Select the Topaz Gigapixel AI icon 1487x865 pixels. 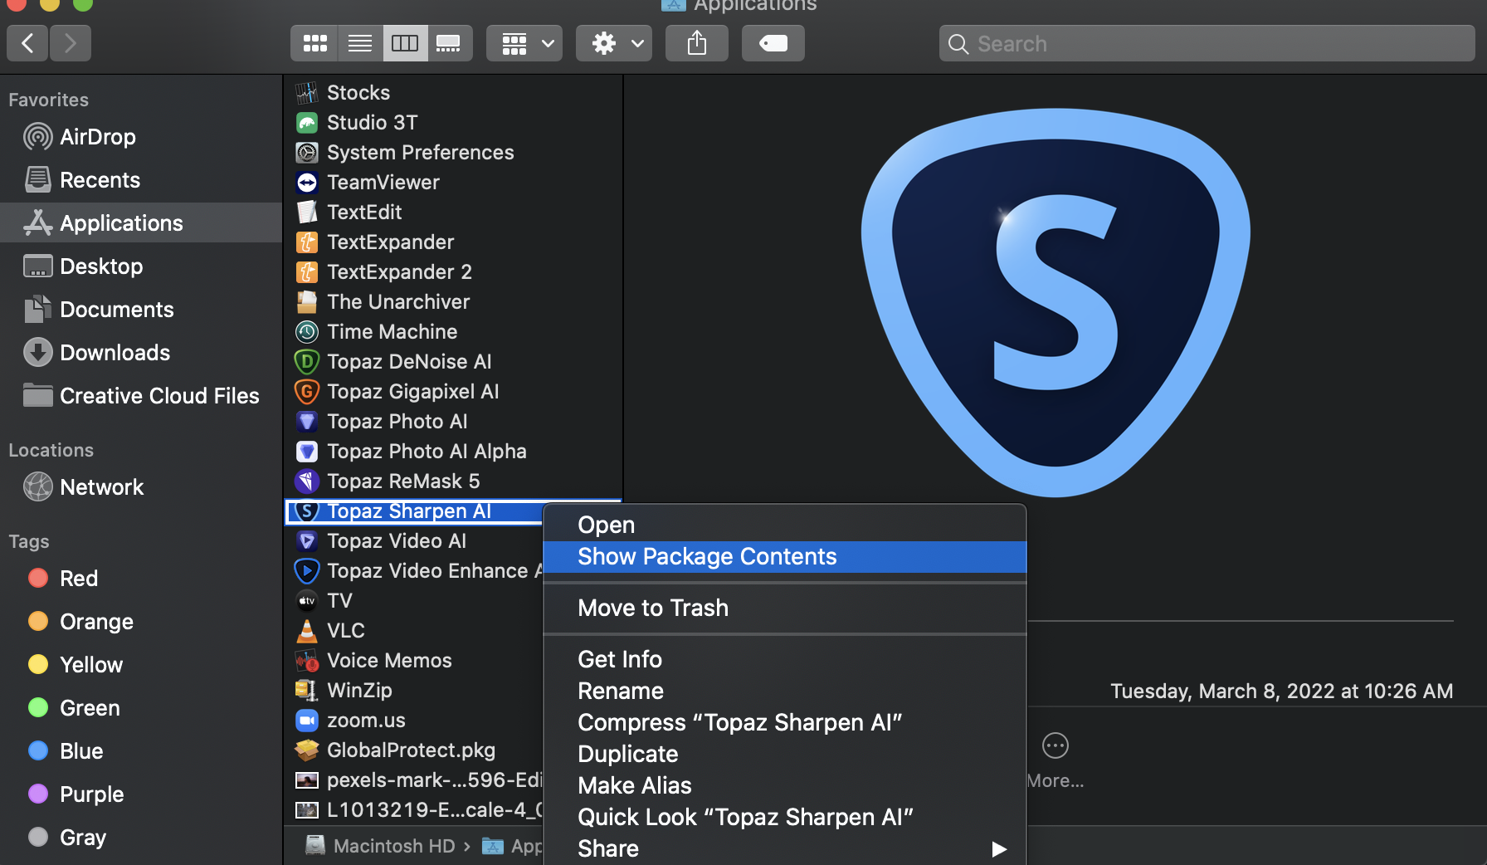click(x=307, y=392)
